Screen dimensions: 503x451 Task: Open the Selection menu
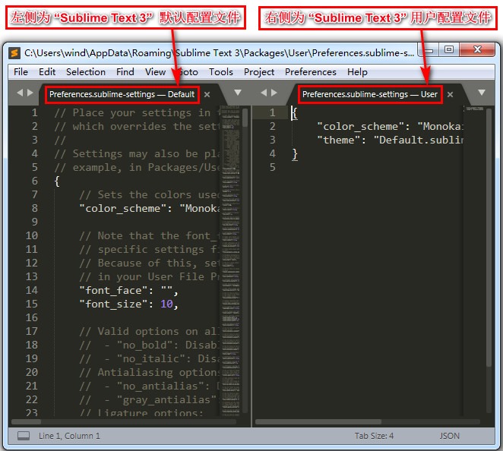tap(86, 72)
